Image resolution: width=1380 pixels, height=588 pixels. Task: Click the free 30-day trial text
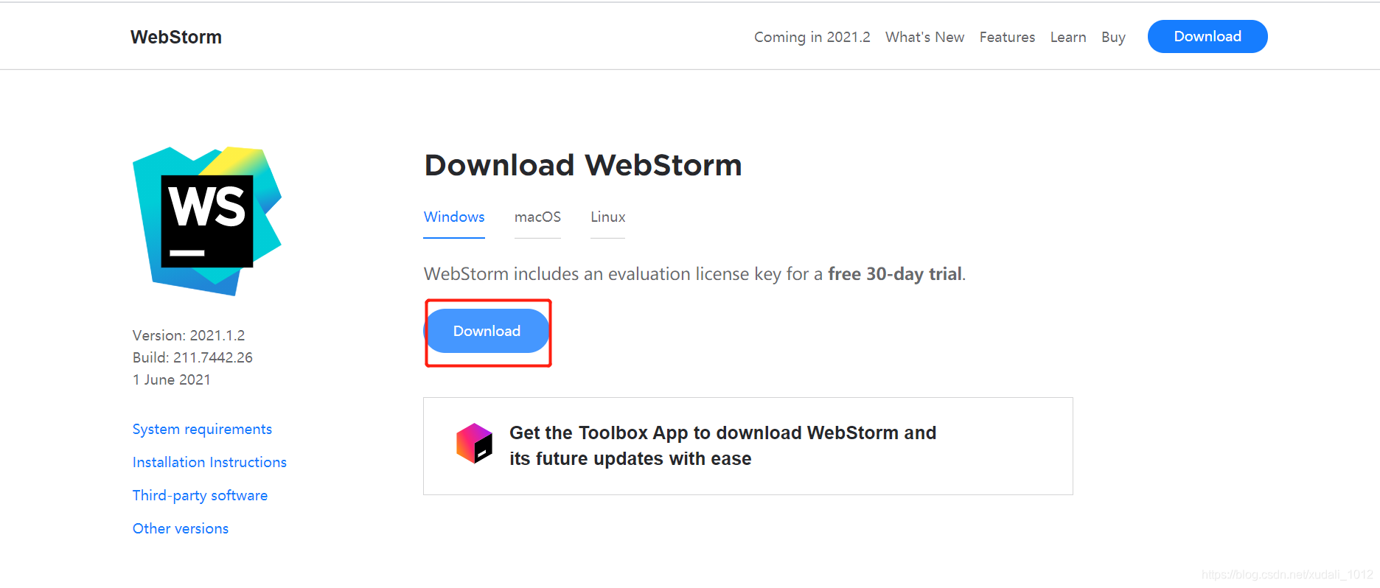pyautogui.click(x=894, y=273)
